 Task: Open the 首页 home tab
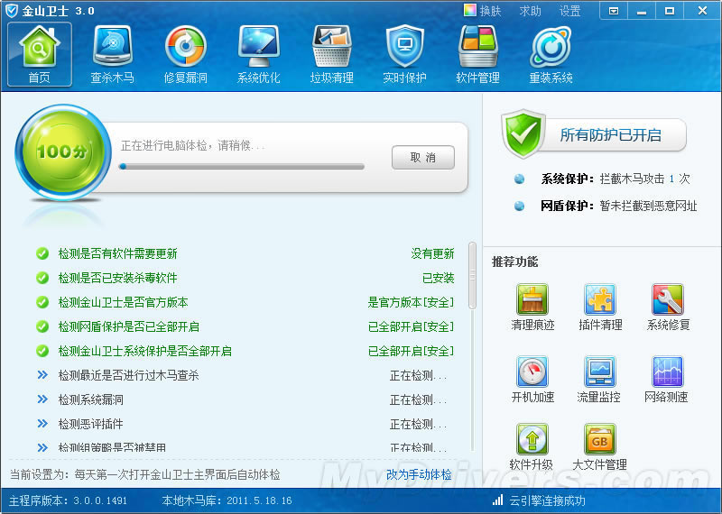40,54
